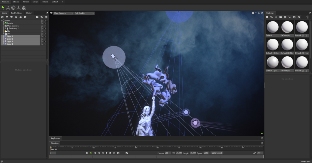Screen dimensions: 312x163
Task: Create new folder in Scene panel
Action: coord(37,17)
